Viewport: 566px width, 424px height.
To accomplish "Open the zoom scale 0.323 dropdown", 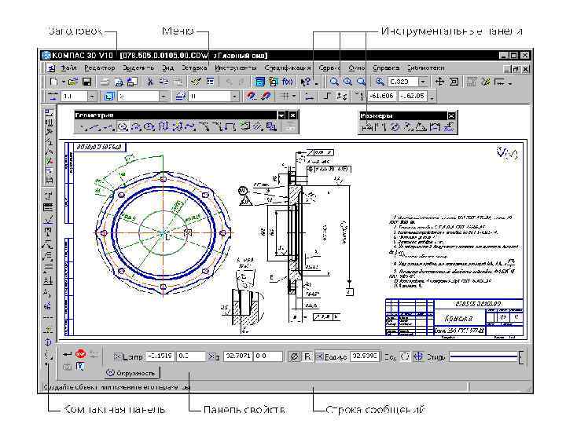I will click(x=422, y=82).
